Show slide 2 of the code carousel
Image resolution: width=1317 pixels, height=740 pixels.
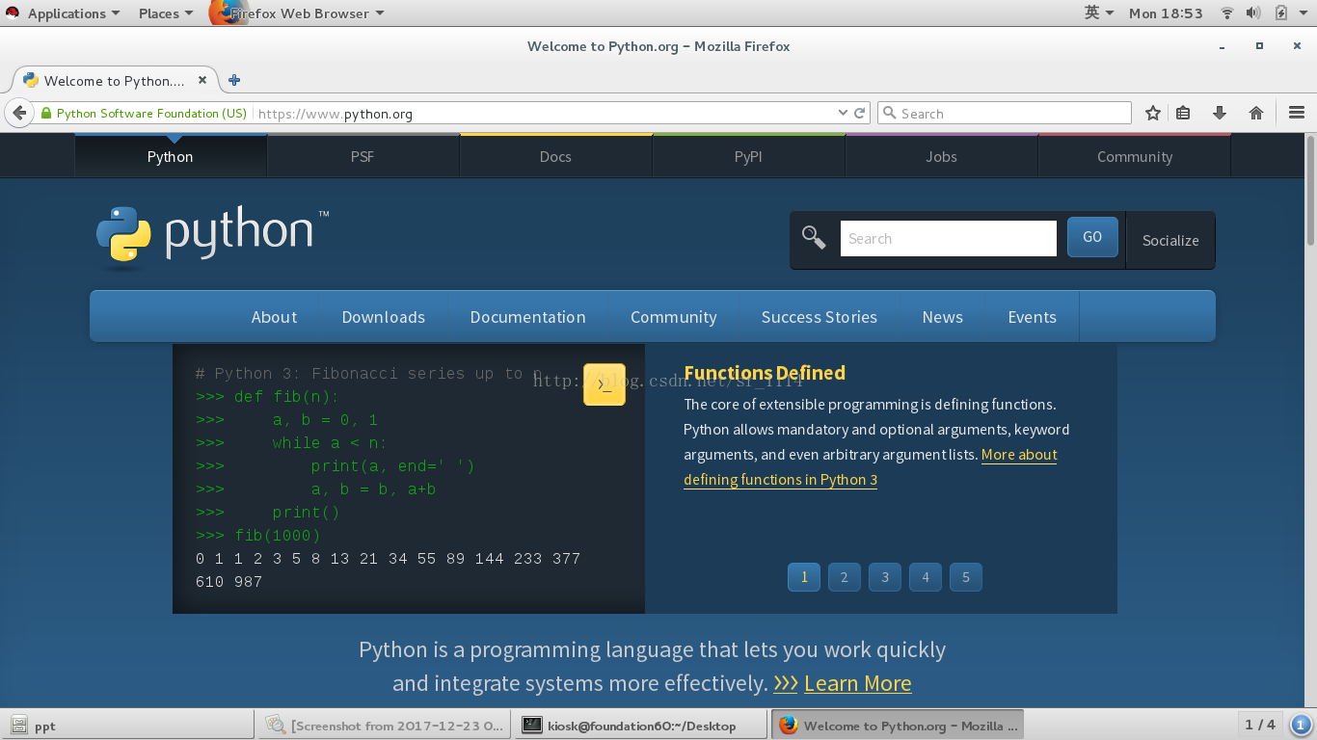pos(845,577)
